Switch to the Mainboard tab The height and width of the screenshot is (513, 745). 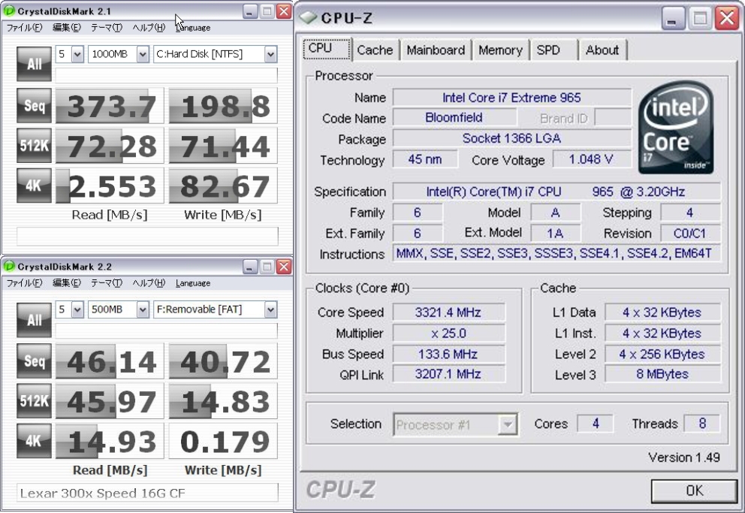point(436,50)
